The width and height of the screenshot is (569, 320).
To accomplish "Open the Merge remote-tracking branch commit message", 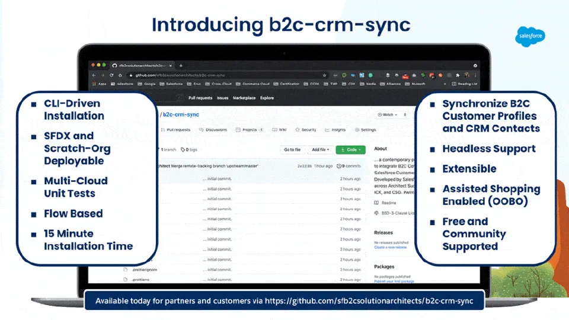I will pos(215,166).
